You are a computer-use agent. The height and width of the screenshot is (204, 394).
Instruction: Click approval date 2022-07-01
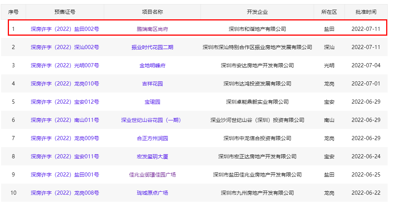coord(366,84)
